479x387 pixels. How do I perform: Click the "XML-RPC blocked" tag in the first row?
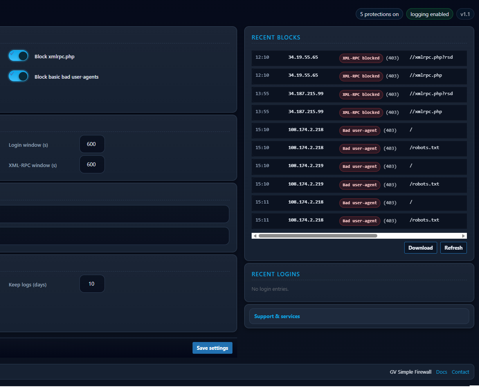tap(360, 58)
